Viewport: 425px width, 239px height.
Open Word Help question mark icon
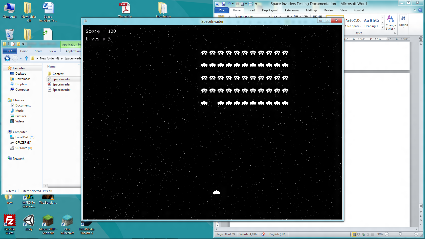420,10
